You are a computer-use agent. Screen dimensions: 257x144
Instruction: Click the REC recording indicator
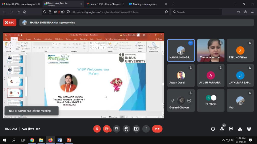(10, 23)
